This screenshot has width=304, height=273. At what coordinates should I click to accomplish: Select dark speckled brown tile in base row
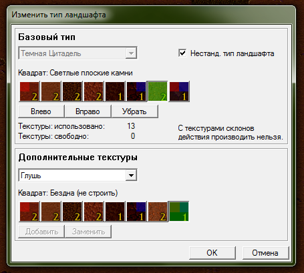[x=72, y=91]
